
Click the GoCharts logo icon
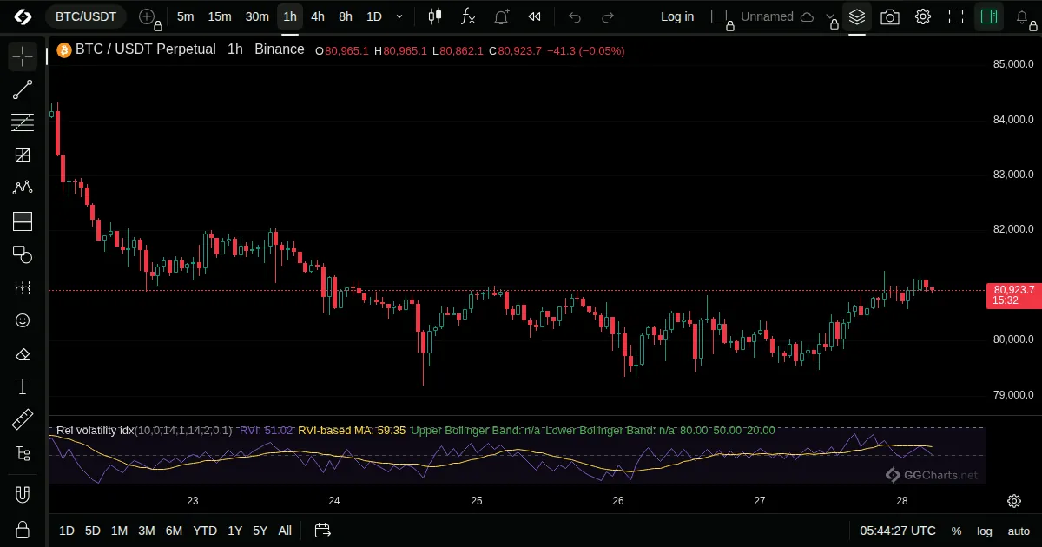point(23,16)
